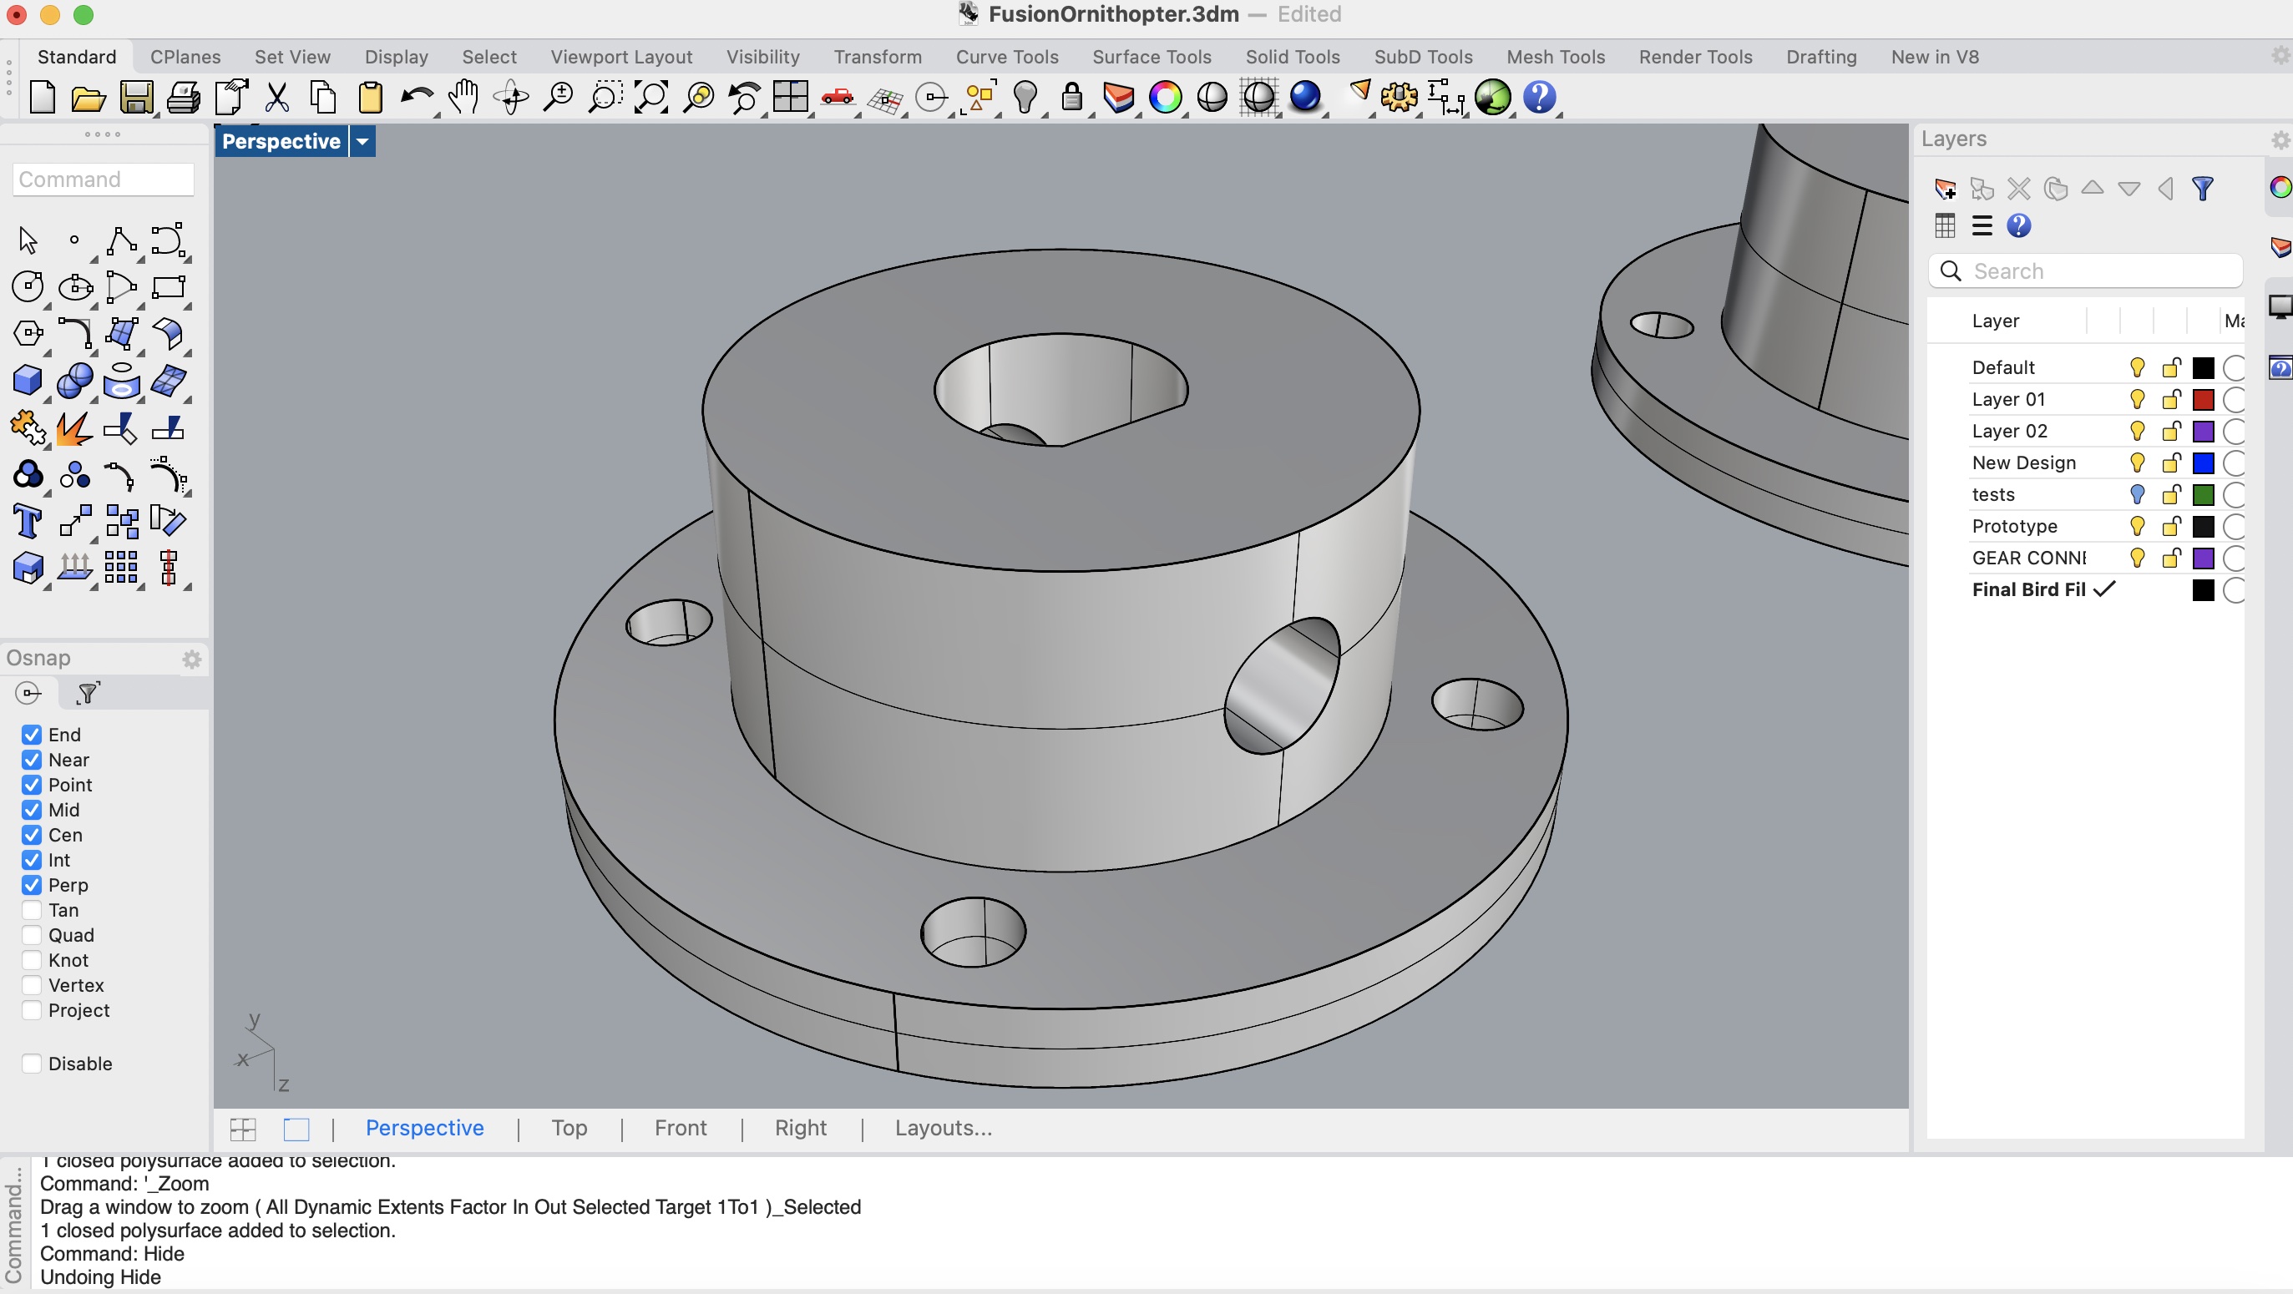Click the Four viewports icon
2293x1294 pixels.
[x=791, y=97]
